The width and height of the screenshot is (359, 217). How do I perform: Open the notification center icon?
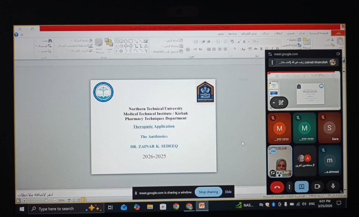339,203
